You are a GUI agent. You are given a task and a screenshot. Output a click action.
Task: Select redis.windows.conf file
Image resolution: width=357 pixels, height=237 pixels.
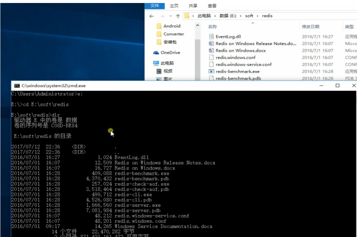pyautogui.click(x=235, y=57)
